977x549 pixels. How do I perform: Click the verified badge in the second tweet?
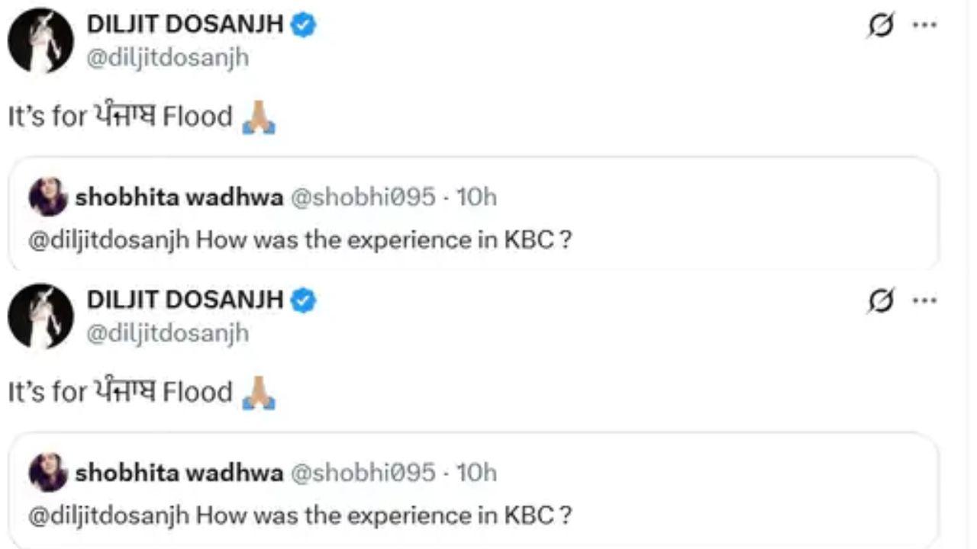tap(305, 300)
